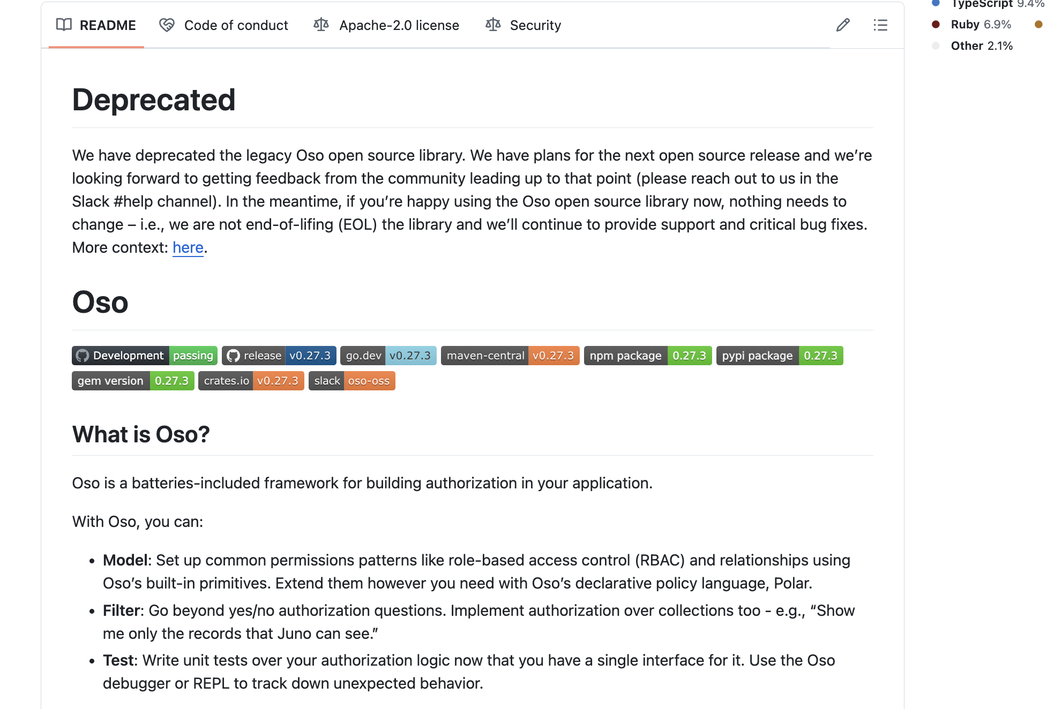Open the gem version 0.27.3 badge

pos(133,381)
